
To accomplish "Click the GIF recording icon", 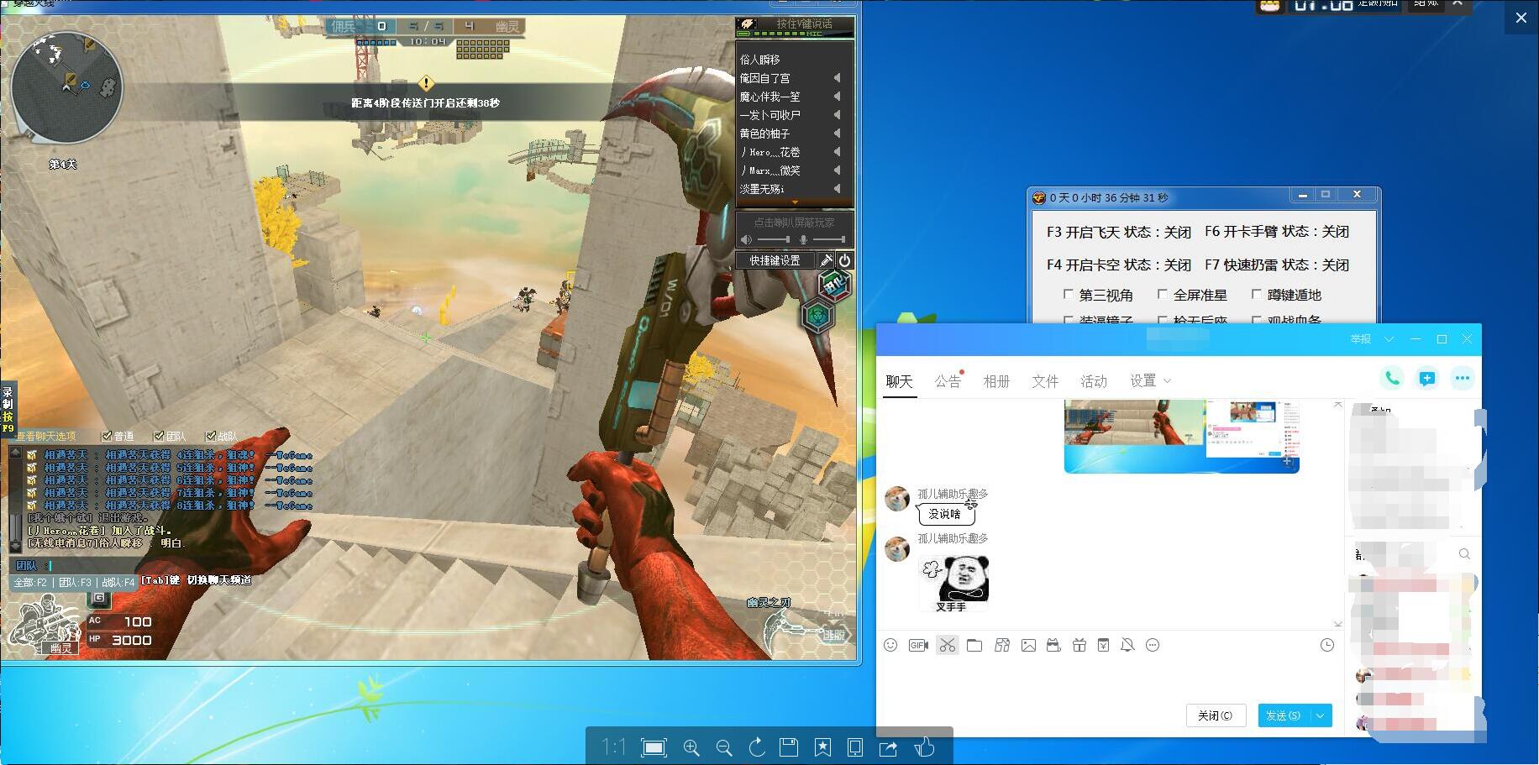I will (918, 645).
